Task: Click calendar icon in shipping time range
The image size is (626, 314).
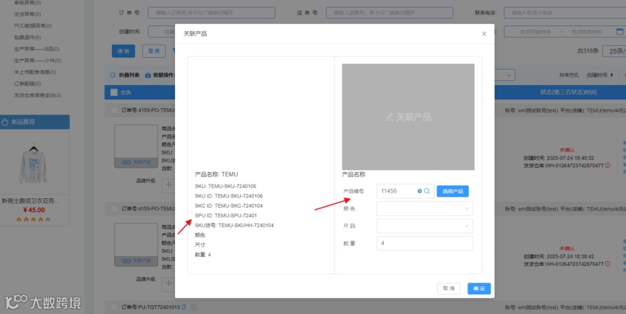Action: tap(620, 31)
